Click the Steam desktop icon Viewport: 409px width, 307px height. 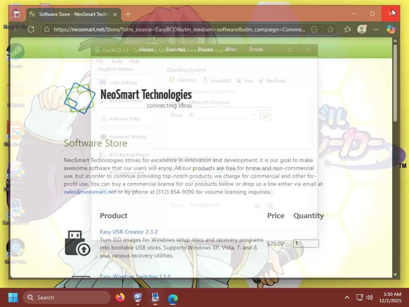coord(16,55)
